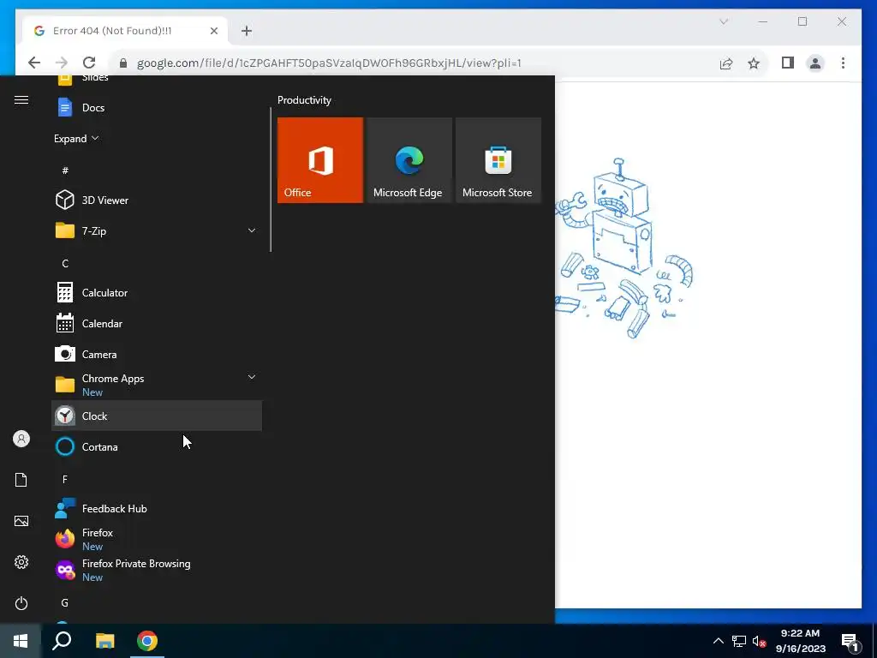Open network status in system tray

(x=739, y=641)
